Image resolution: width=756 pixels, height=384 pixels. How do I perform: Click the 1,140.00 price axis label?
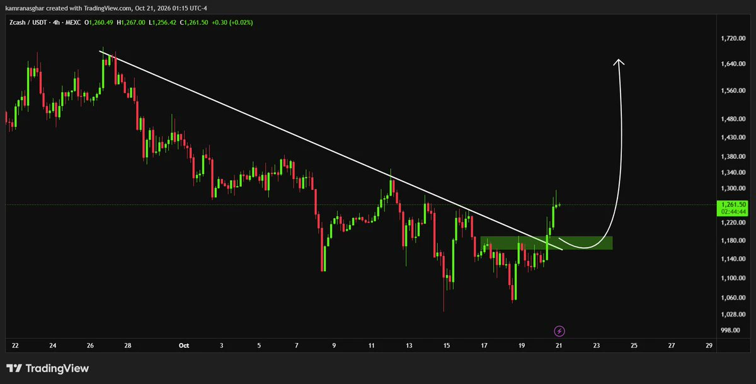[x=733, y=259]
